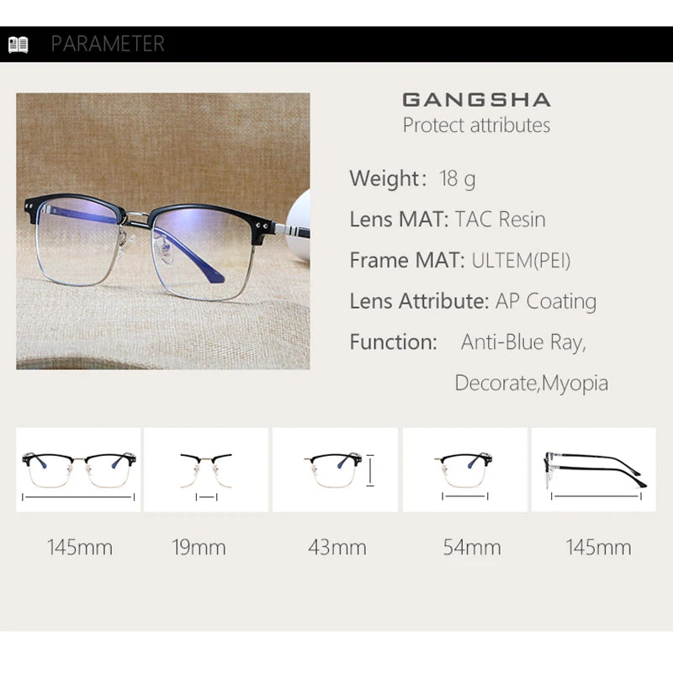Select the Protect attributes subtitle

[x=476, y=125]
